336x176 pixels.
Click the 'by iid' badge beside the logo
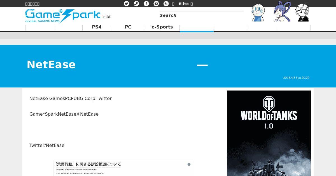point(106,17)
